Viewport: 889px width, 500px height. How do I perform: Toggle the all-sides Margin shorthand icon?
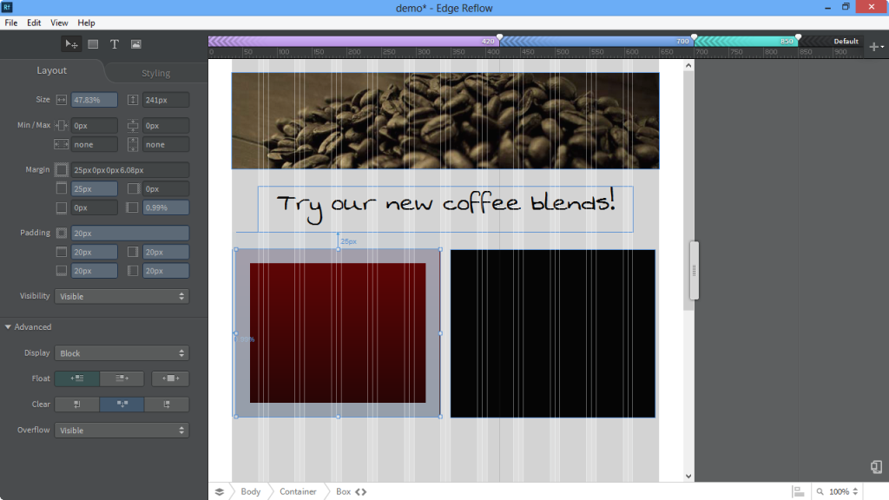coord(62,169)
